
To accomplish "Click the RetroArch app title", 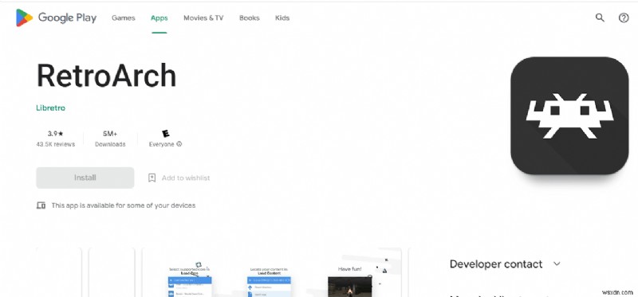I will pos(107,76).
